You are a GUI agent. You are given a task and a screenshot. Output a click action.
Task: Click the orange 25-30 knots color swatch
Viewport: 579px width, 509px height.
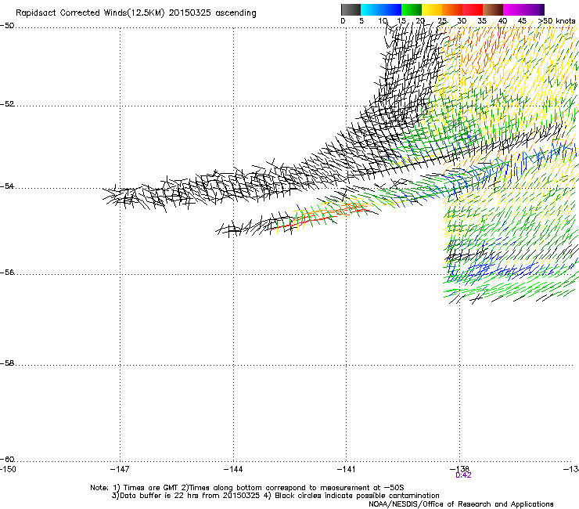coord(452,9)
